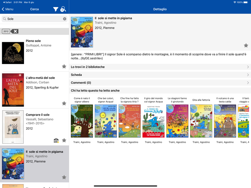Image resolution: width=251 pixels, height=188 pixels.
Task: Open Comprare il sole cover
Action: pyautogui.click(x=13, y=127)
